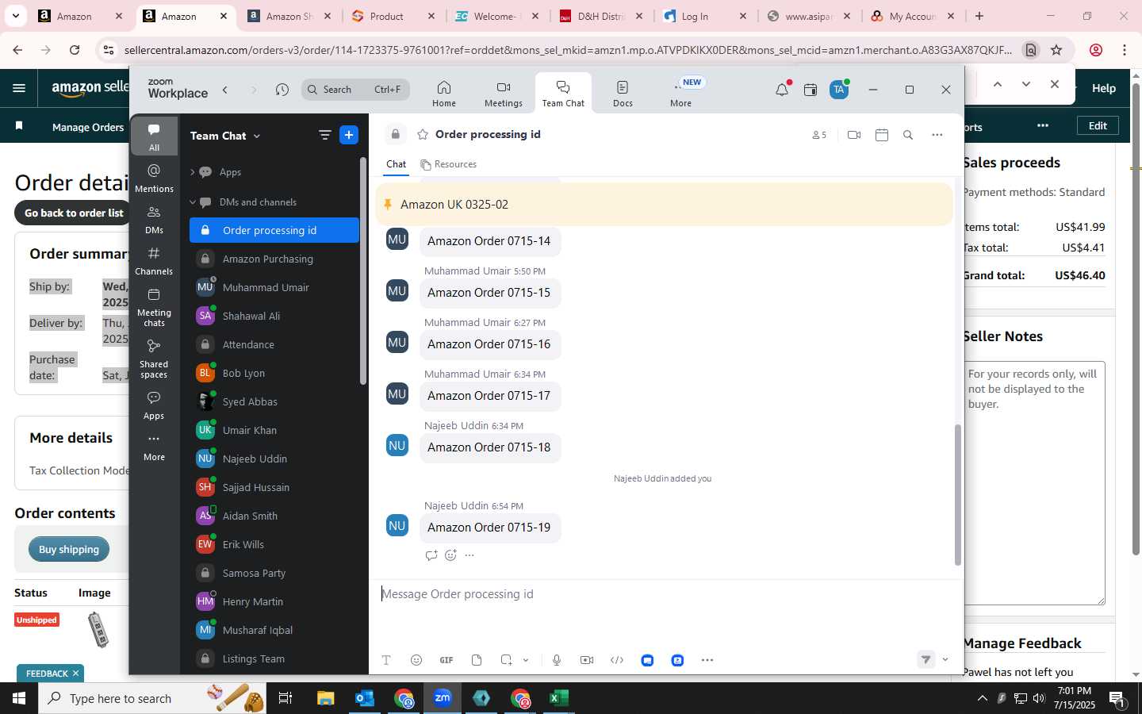This screenshot has height=714, width=1142.
Task: Open DMs in sidebar
Action: point(154,220)
